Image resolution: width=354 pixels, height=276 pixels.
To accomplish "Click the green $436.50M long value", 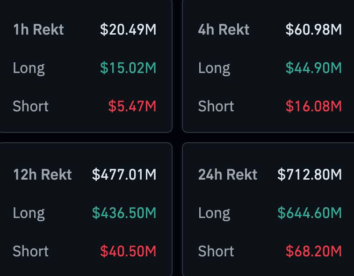I will [124, 213].
